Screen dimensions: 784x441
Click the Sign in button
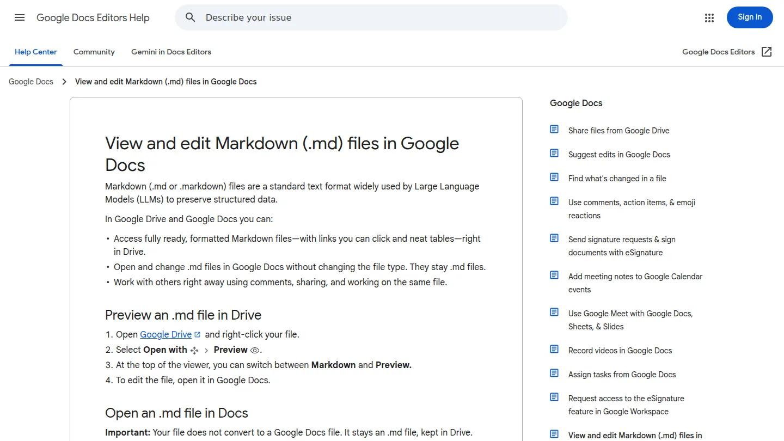point(750,17)
